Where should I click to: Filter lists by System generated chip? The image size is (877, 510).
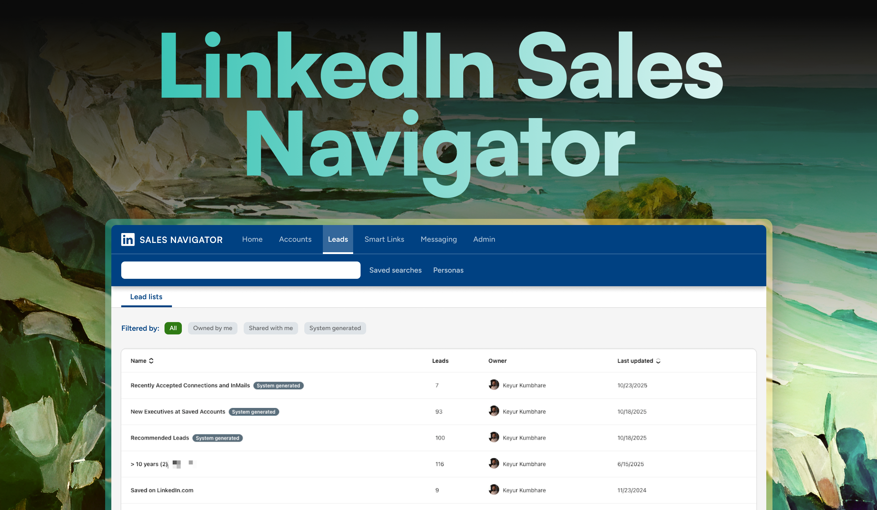[335, 328]
